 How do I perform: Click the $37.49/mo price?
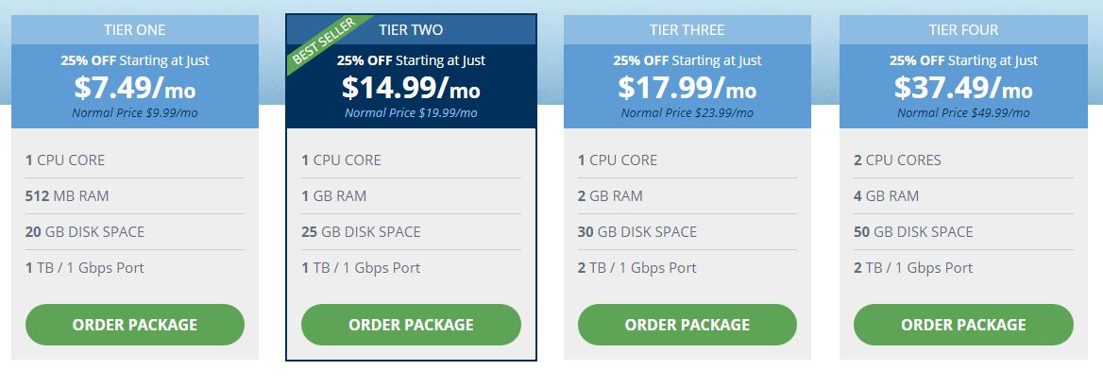click(x=964, y=87)
